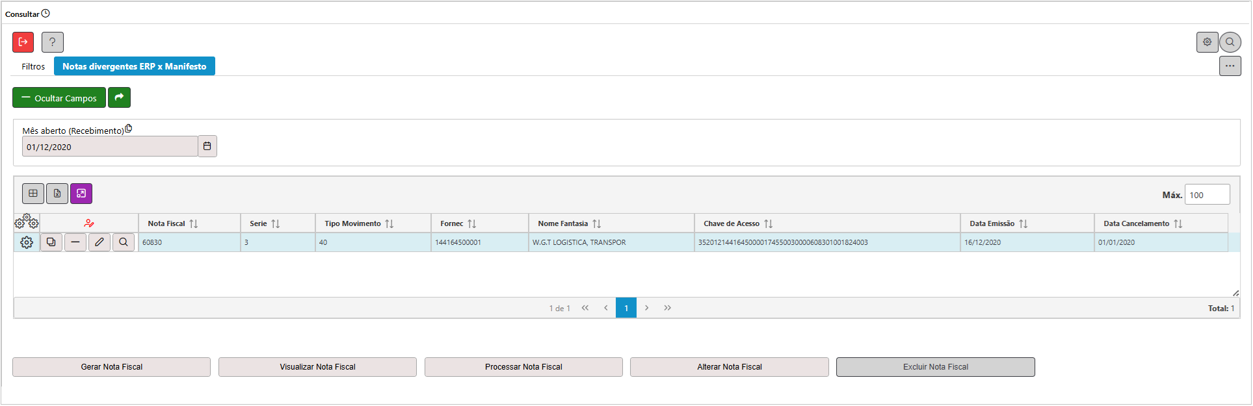Screen dimensions: 1253x406
Task: Go to the next results page
Action: click(646, 308)
